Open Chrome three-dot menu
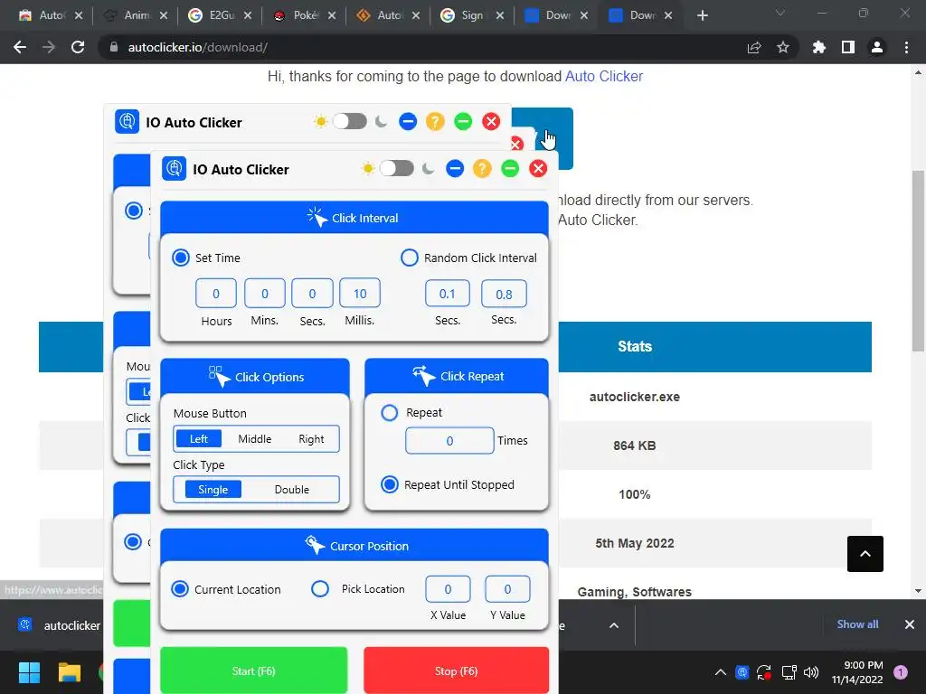926x694 pixels. [906, 47]
